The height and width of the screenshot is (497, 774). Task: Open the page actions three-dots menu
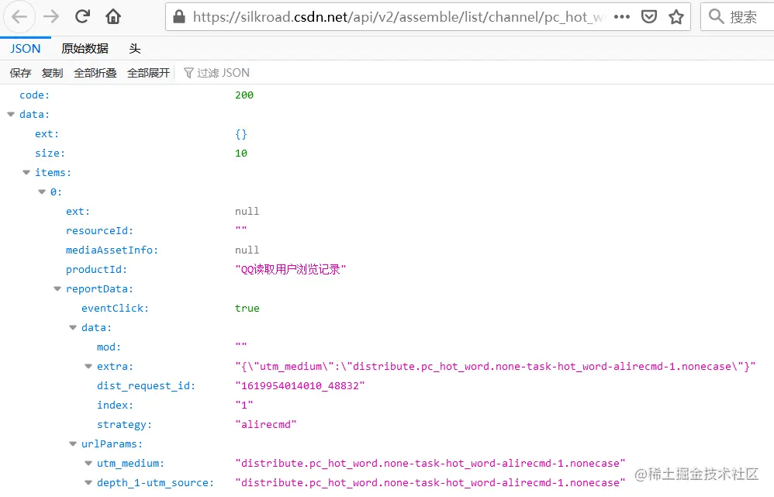point(621,17)
